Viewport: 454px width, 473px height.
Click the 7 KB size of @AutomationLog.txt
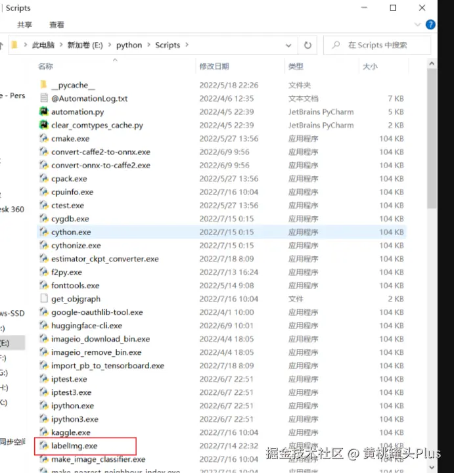396,99
